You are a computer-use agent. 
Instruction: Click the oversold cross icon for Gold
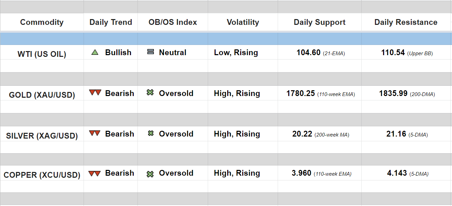(x=150, y=93)
